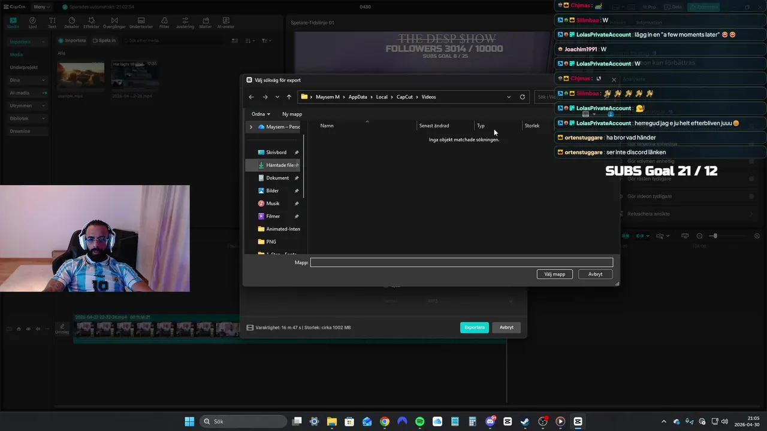The height and width of the screenshot is (431, 767).
Task: Select Skrivbord in navigation pane
Action: [x=276, y=153]
